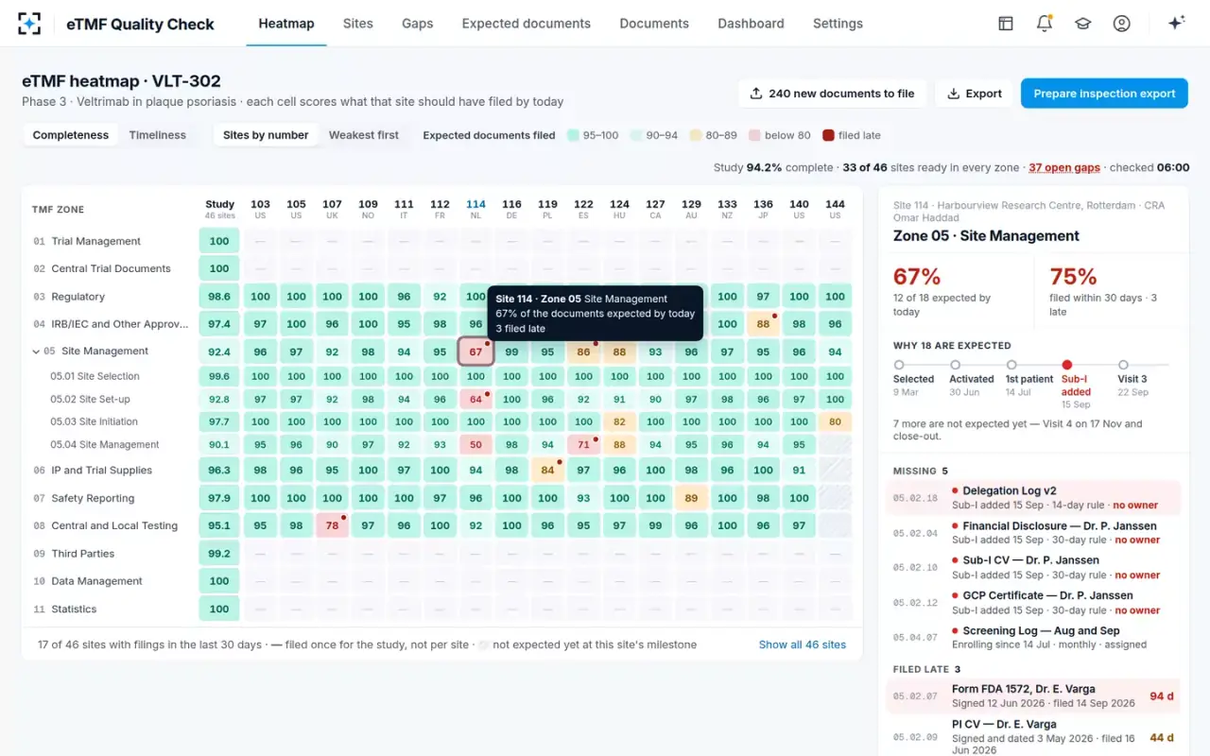The width and height of the screenshot is (1210, 756).
Task: Collapse the 05 Site Management zone chevron
Action: 36,352
